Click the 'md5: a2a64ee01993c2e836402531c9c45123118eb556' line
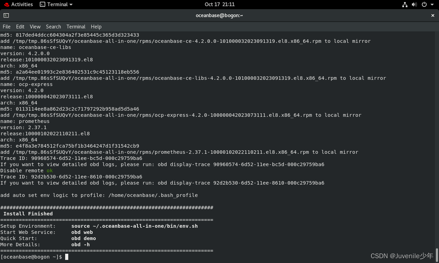The width and height of the screenshot is (439, 263). pos(70,72)
